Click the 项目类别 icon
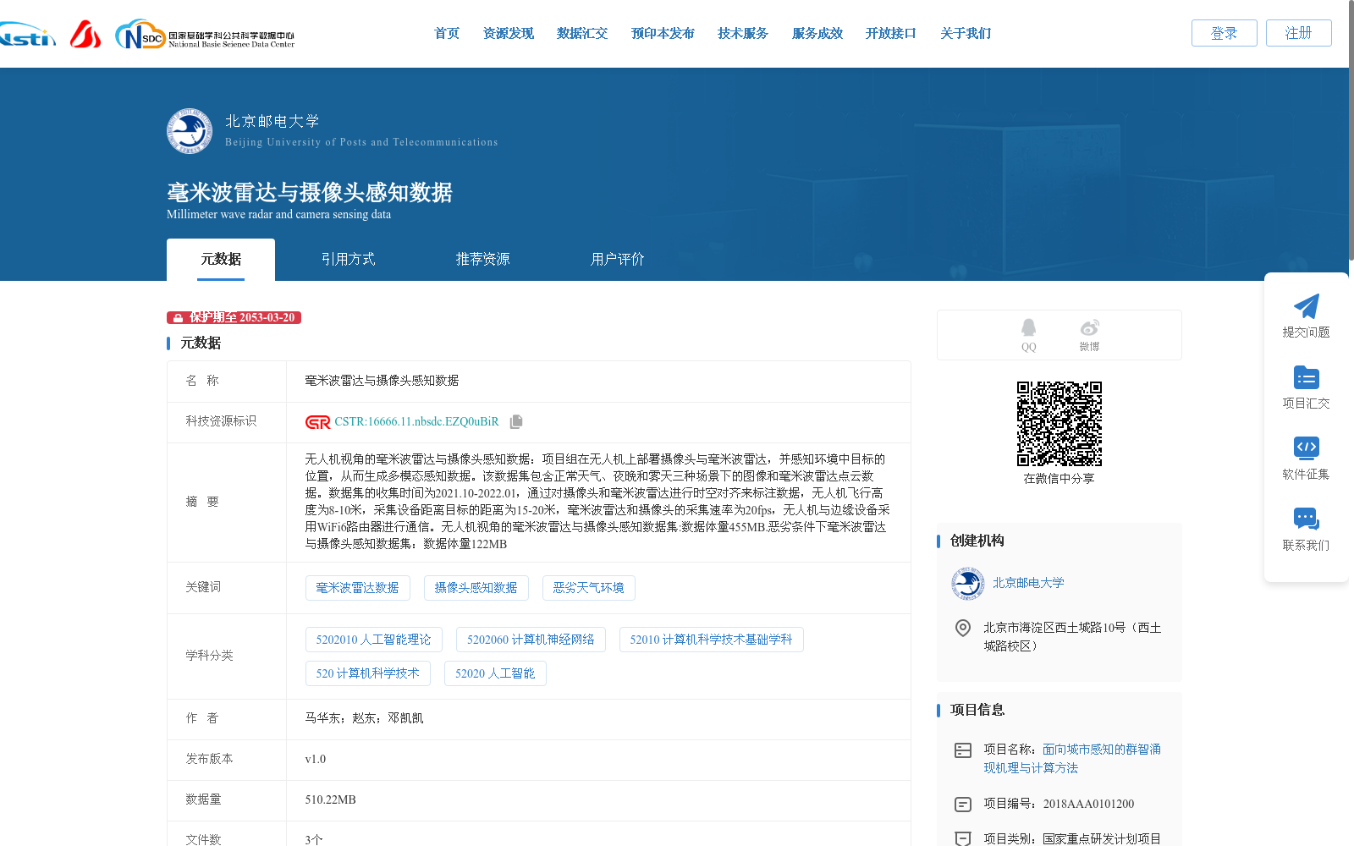This screenshot has height=846, width=1354. tap(963, 838)
